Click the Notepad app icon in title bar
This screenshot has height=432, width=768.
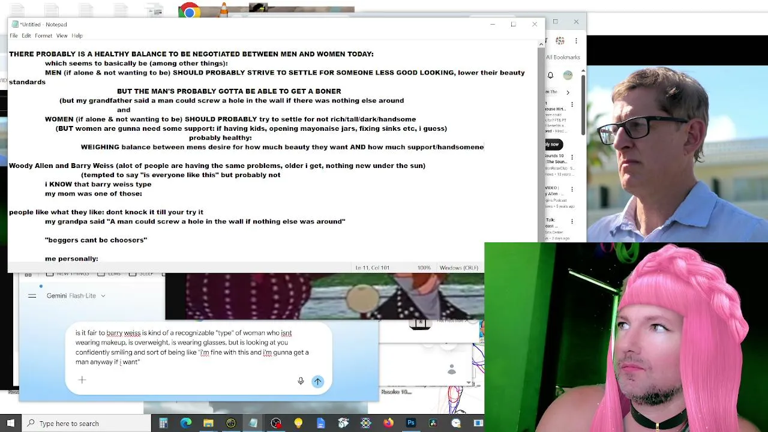pyautogui.click(x=15, y=25)
